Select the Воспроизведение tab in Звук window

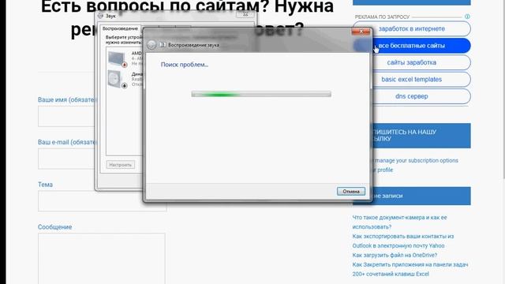pos(120,28)
